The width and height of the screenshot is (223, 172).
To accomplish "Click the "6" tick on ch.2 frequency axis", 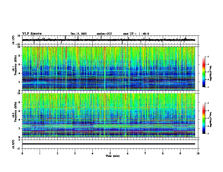I will [19, 111].
